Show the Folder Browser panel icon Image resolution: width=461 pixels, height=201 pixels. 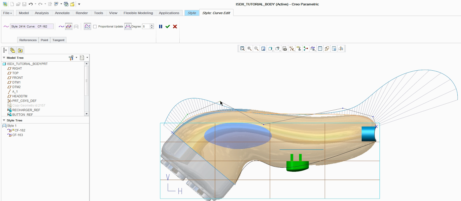(x=13, y=50)
